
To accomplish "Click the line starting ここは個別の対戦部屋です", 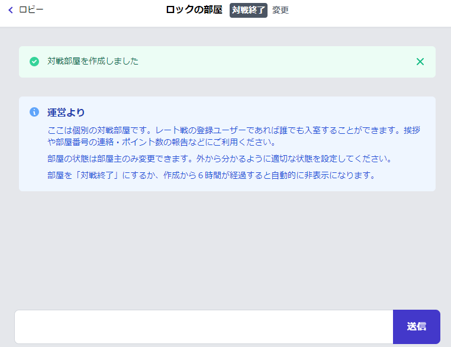I will (x=234, y=136).
